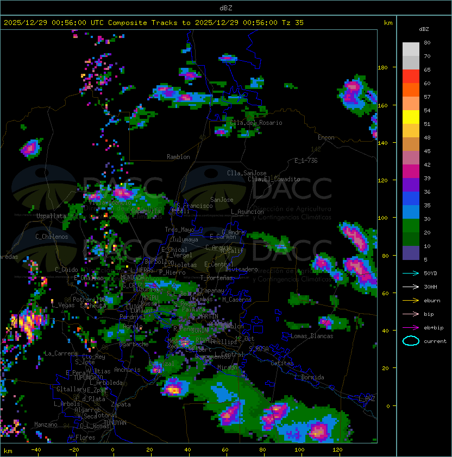Click the 'E_1-736' map label
Viewport: 452px width, 457px height.
click(x=306, y=161)
